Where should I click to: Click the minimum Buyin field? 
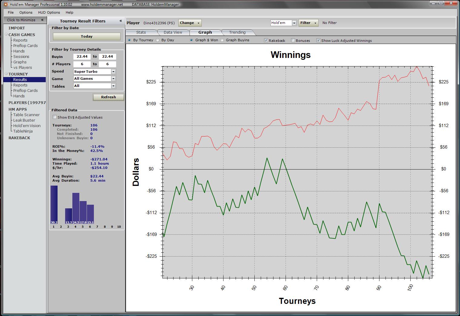point(82,56)
